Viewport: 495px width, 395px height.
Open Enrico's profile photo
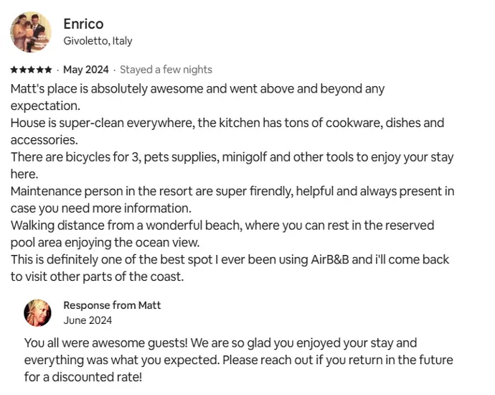click(x=31, y=32)
